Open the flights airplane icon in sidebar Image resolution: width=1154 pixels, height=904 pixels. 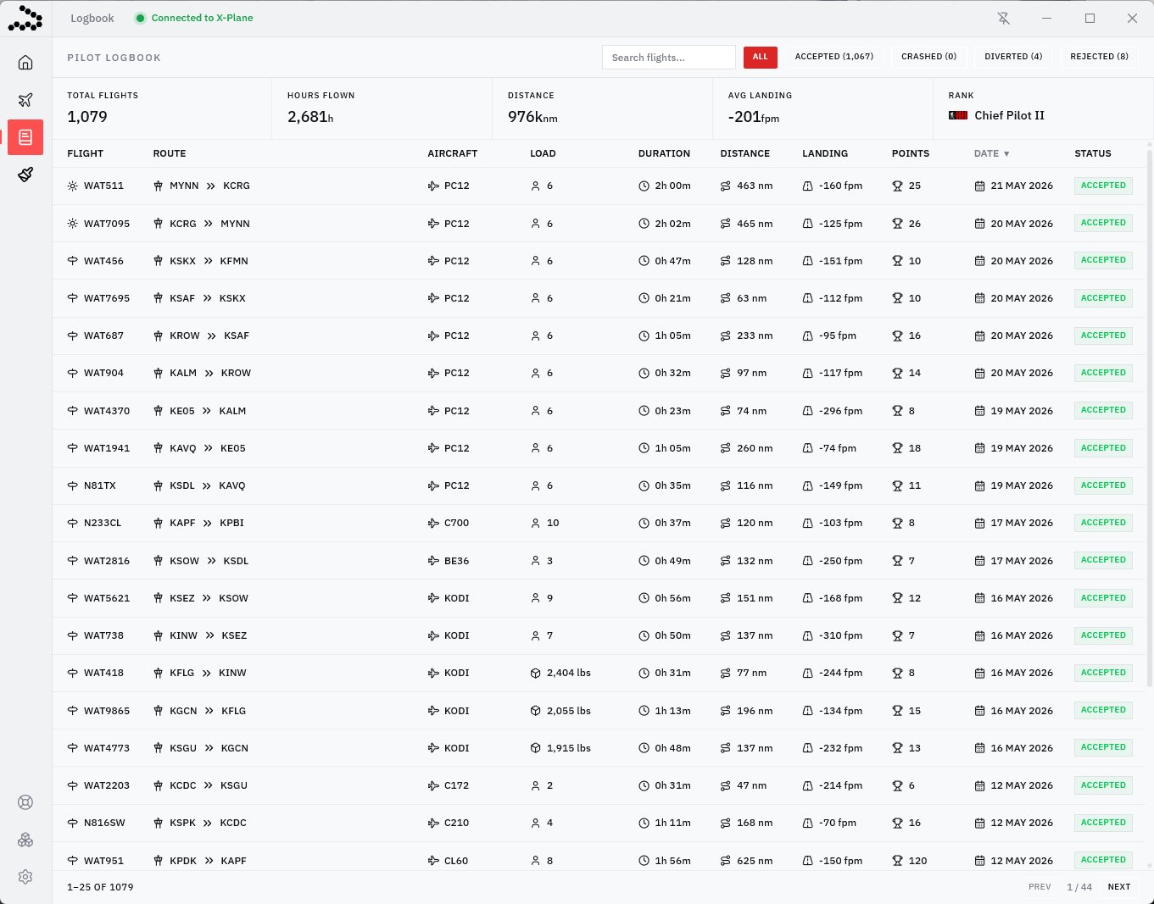pyautogui.click(x=25, y=100)
